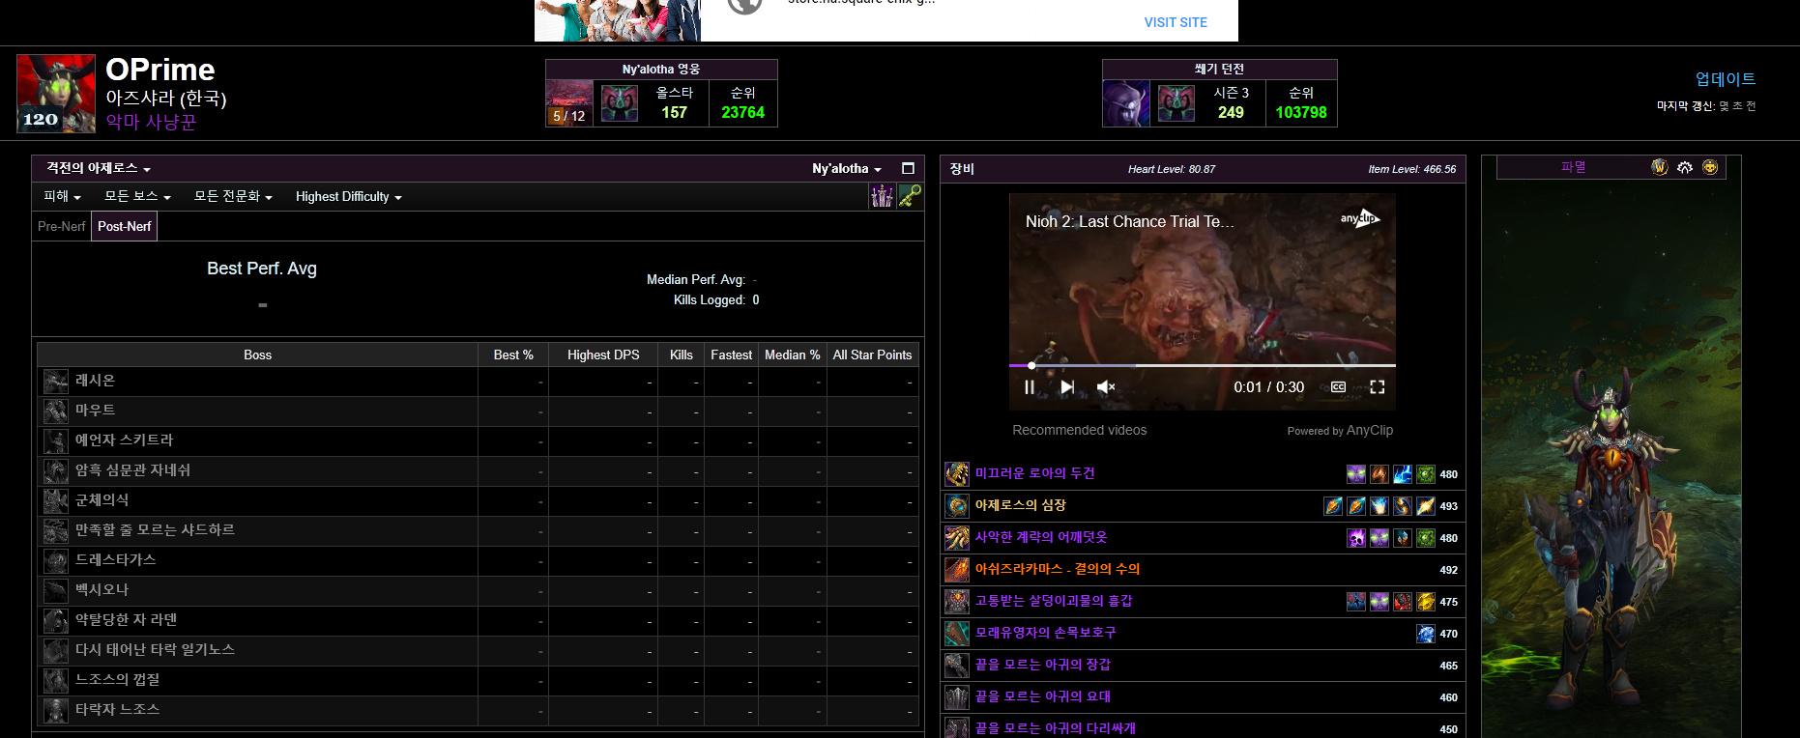This screenshot has width=1800, height=738.
Task: Open the 피해 metric dropdown
Action: [62, 196]
